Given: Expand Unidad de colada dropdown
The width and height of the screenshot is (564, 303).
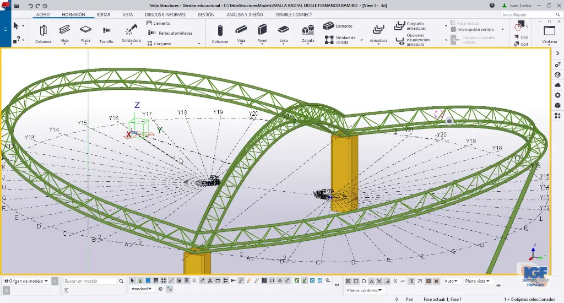Looking at the screenshot, I should click(x=361, y=40).
